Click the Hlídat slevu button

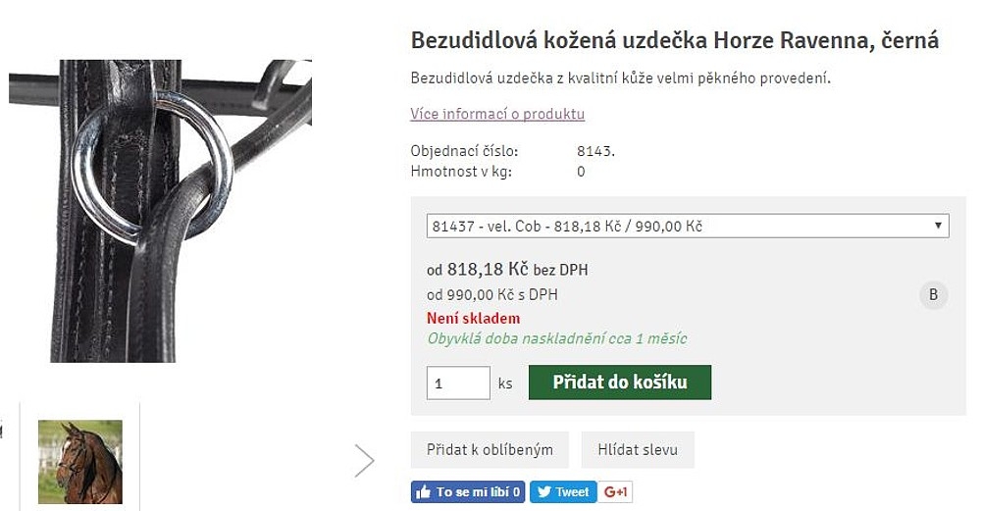[x=638, y=450]
